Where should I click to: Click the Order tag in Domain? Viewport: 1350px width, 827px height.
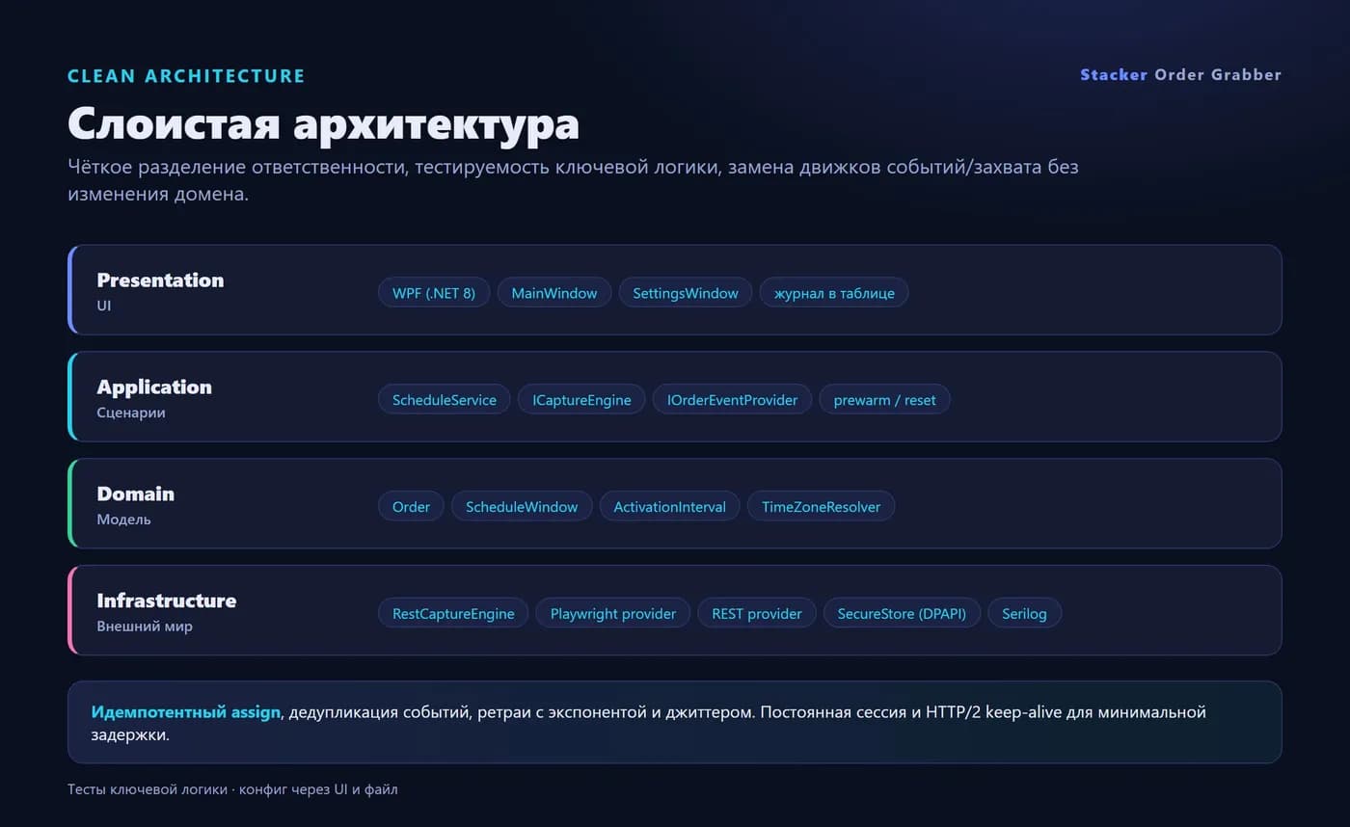pos(411,507)
